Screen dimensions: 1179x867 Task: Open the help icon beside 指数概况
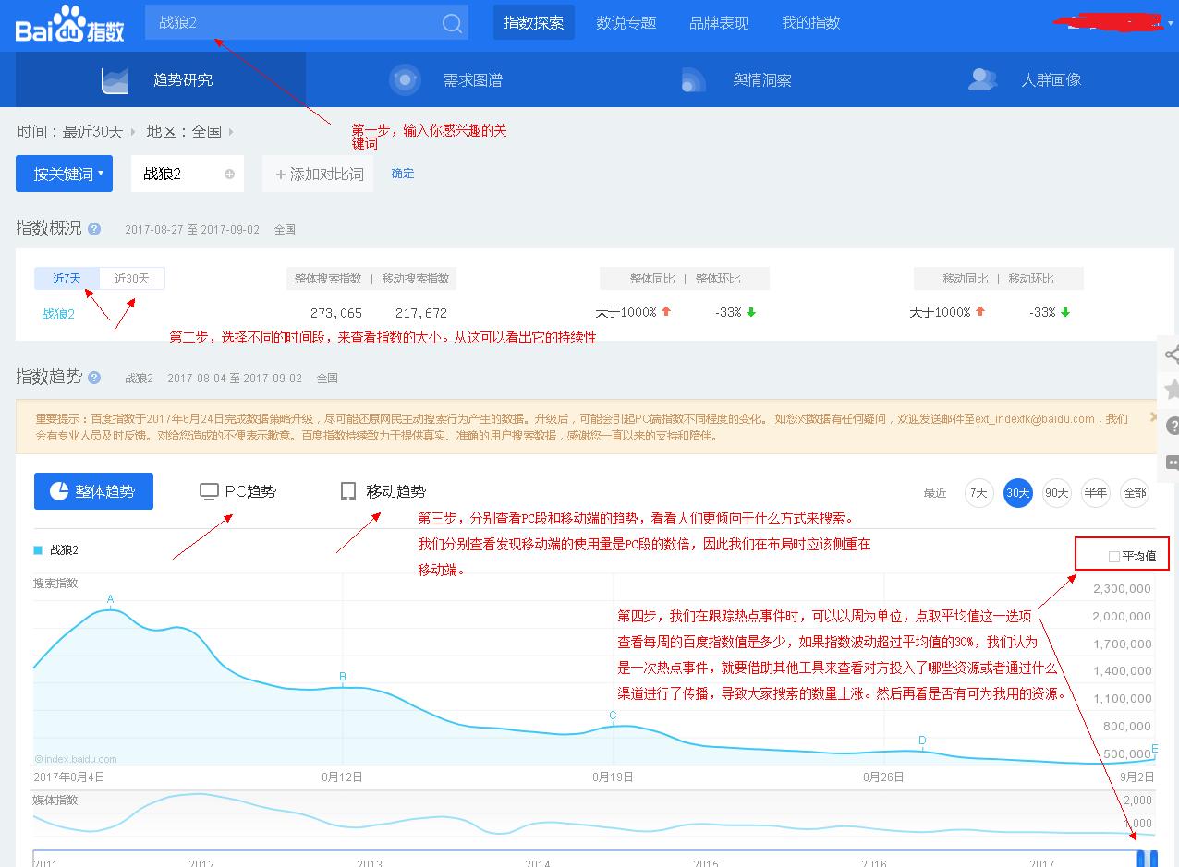[x=93, y=229]
